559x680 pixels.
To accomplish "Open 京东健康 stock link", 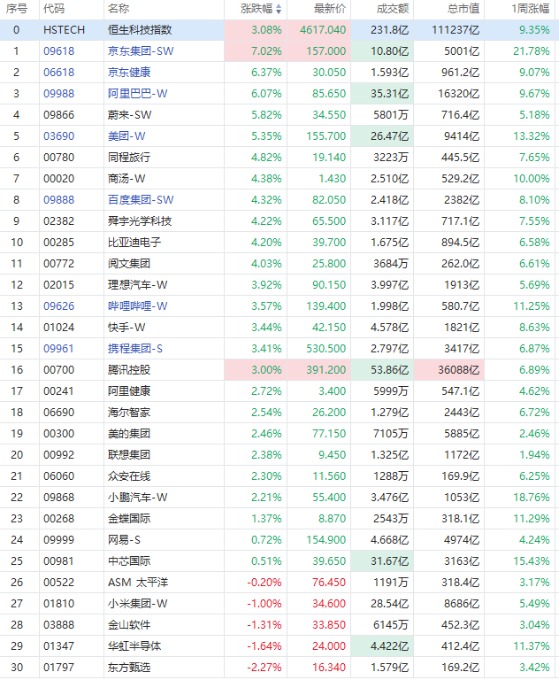I will (x=129, y=73).
